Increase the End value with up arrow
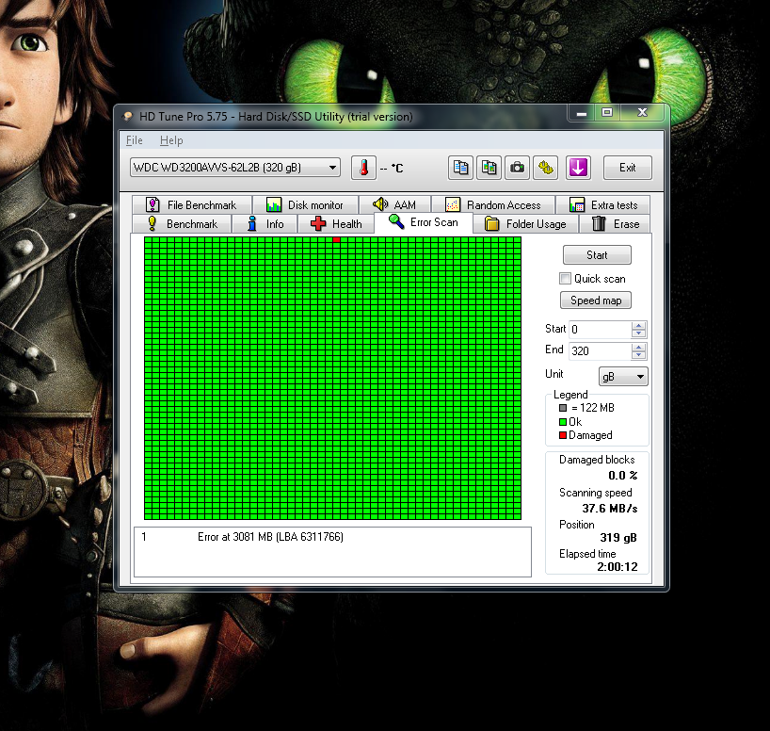Image resolution: width=770 pixels, height=731 pixels. click(638, 347)
